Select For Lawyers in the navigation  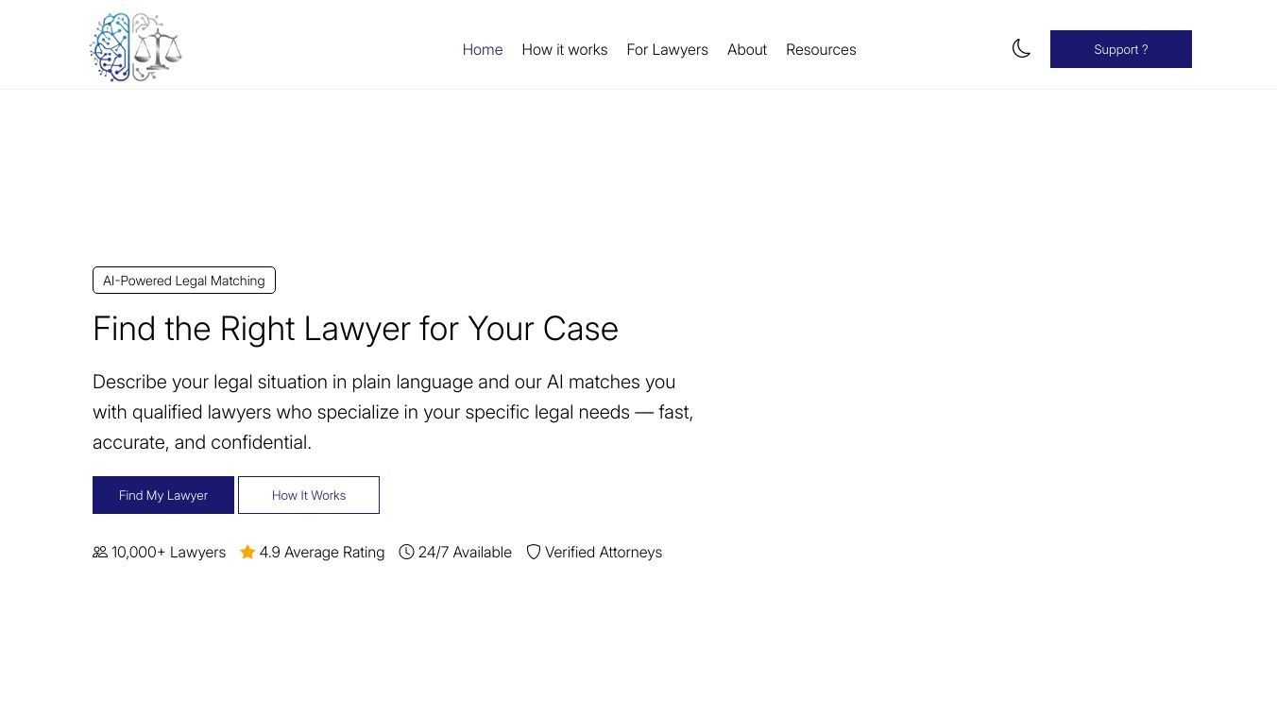click(x=667, y=49)
